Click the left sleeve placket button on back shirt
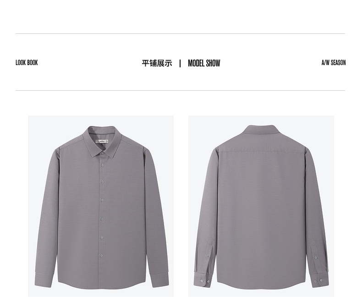This screenshot has height=301, width=362. 207,256
